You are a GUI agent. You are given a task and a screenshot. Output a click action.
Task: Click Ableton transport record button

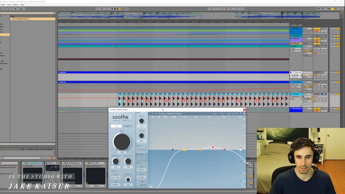118,9
